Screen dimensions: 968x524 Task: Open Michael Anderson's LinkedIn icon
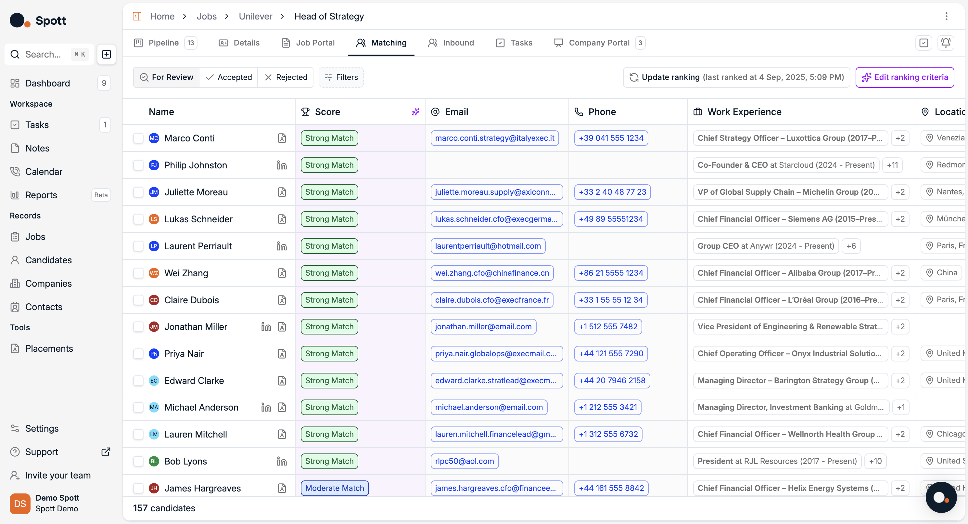pos(266,407)
